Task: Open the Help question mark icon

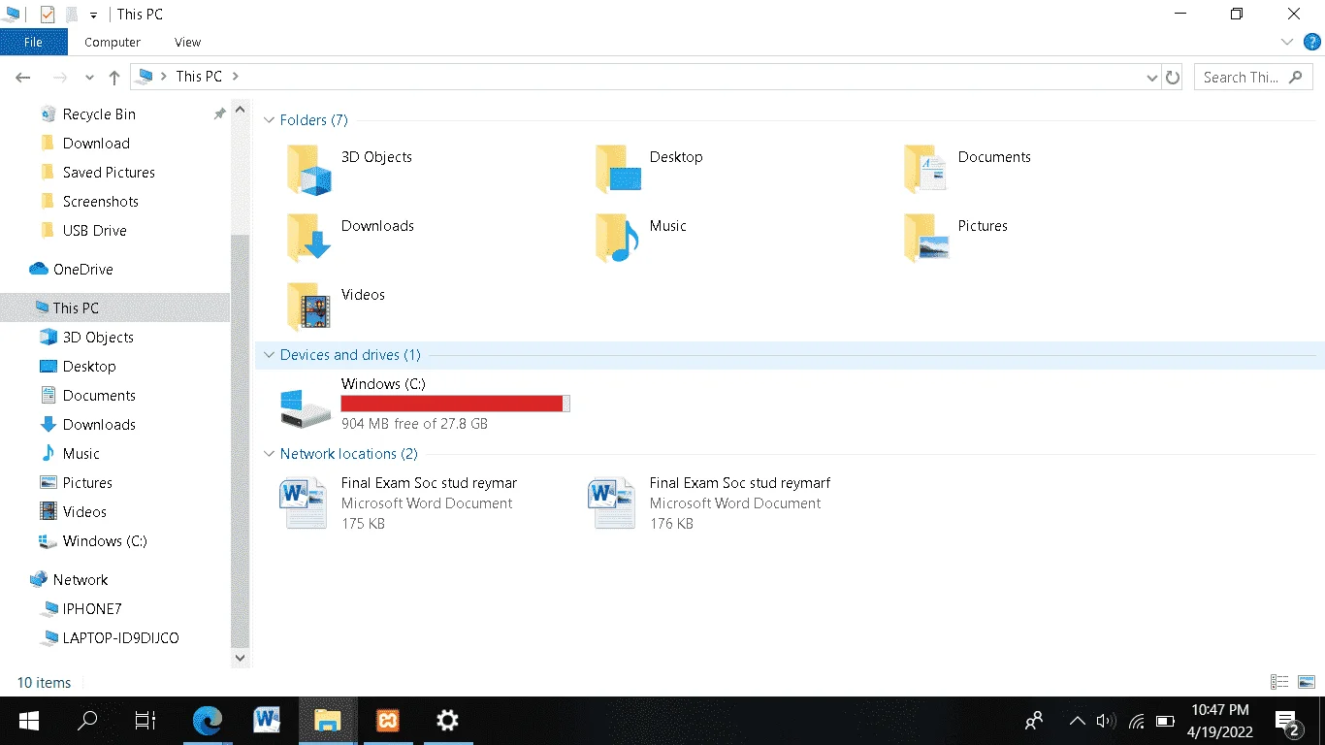Action: (1312, 42)
